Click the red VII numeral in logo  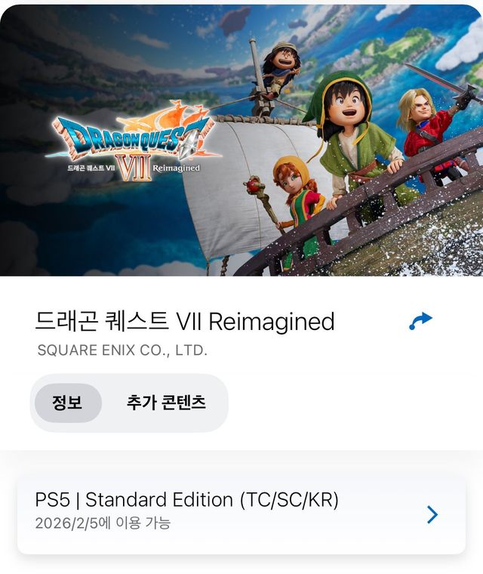134,168
